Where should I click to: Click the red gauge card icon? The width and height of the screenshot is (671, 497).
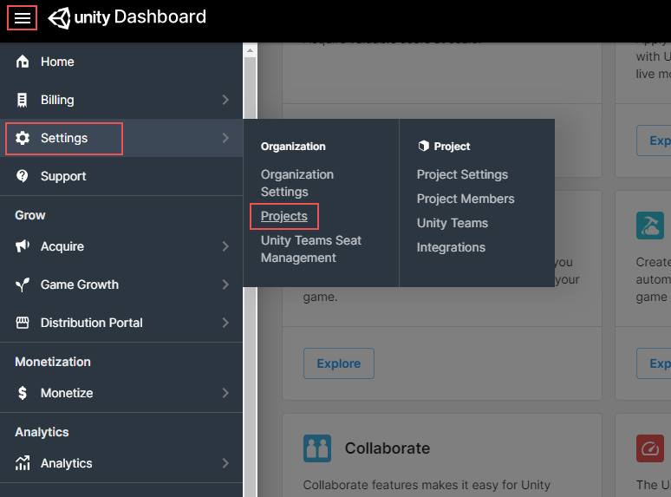(x=649, y=448)
